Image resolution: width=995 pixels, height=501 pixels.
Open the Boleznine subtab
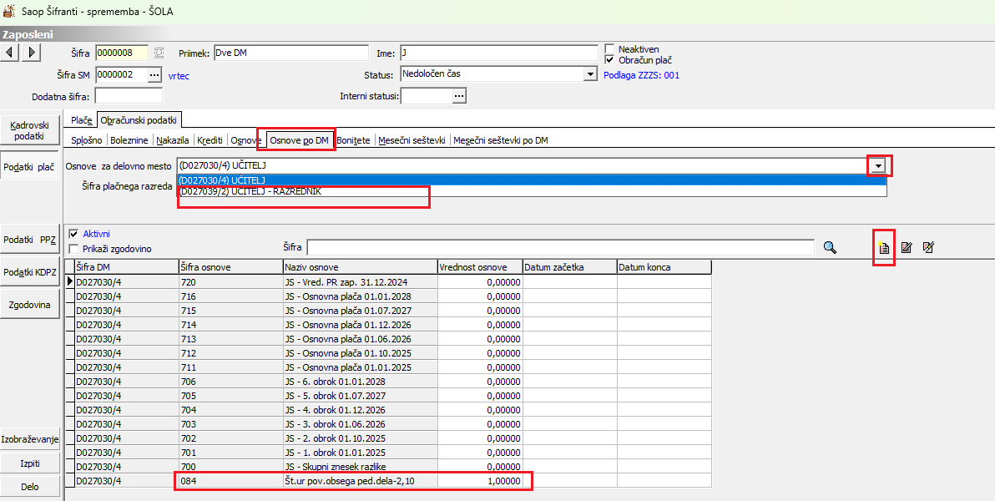pos(129,140)
